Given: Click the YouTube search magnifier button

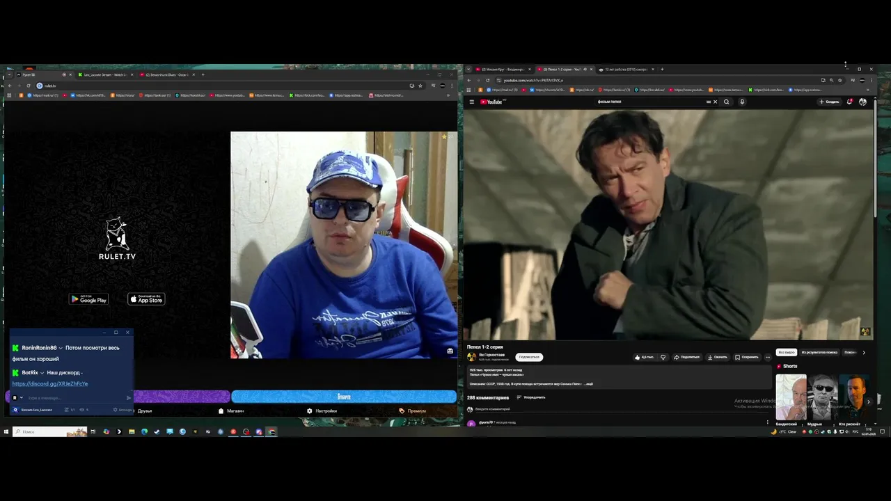Looking at the screenshot, I should pos(726,102).
